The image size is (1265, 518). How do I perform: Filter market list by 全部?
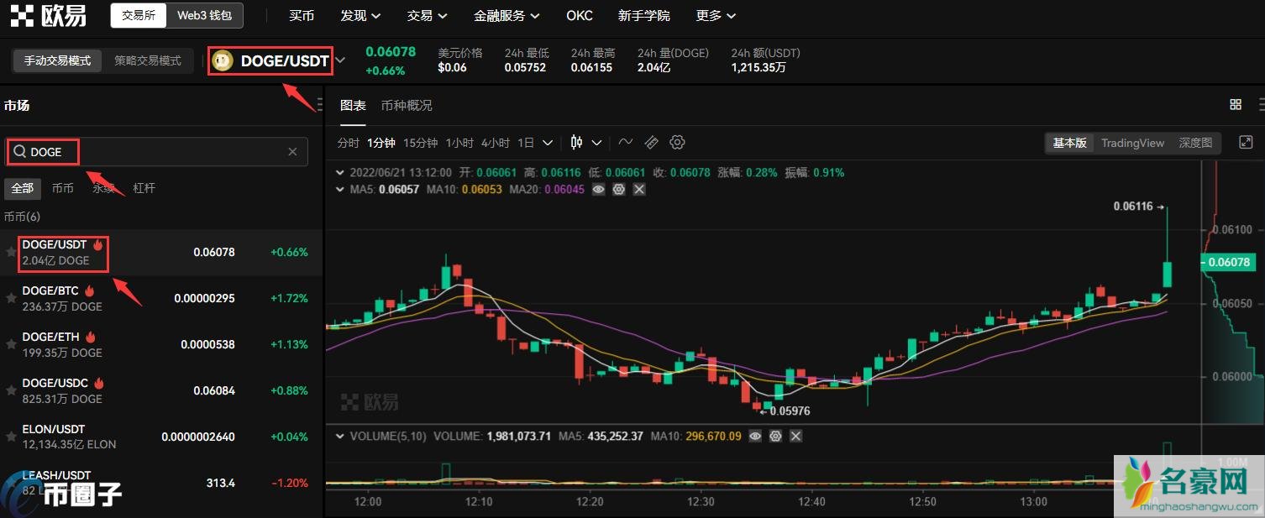pyautogui.click(x=23, y=188)
